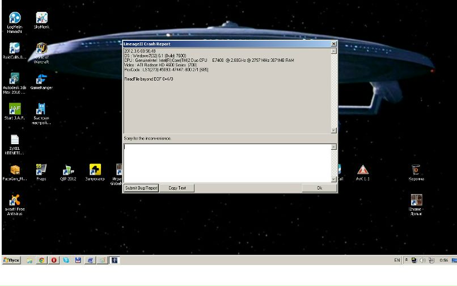
Task: Click the Submit Bug Report button
Action: tap(141, 188)
